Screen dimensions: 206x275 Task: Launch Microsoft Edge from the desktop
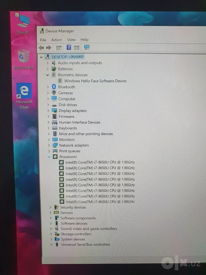(24, 96)
